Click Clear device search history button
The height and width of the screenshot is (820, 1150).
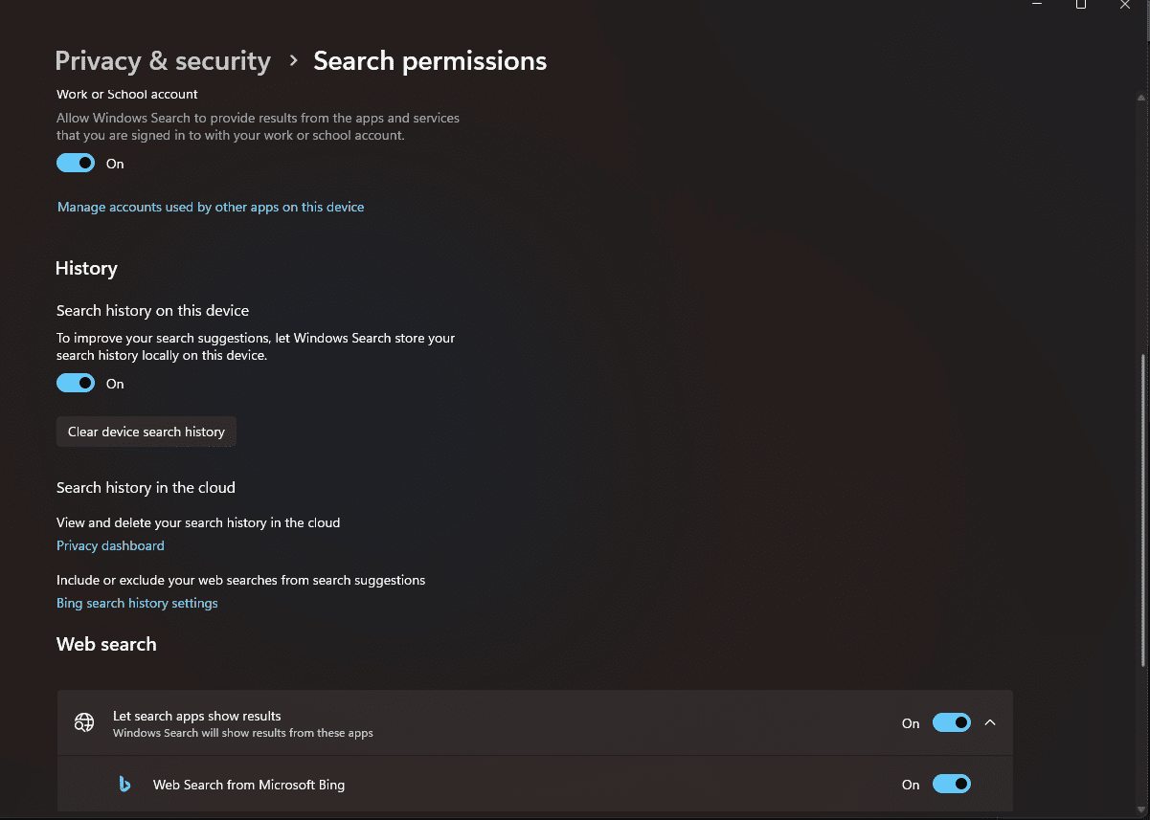(147, 432)
